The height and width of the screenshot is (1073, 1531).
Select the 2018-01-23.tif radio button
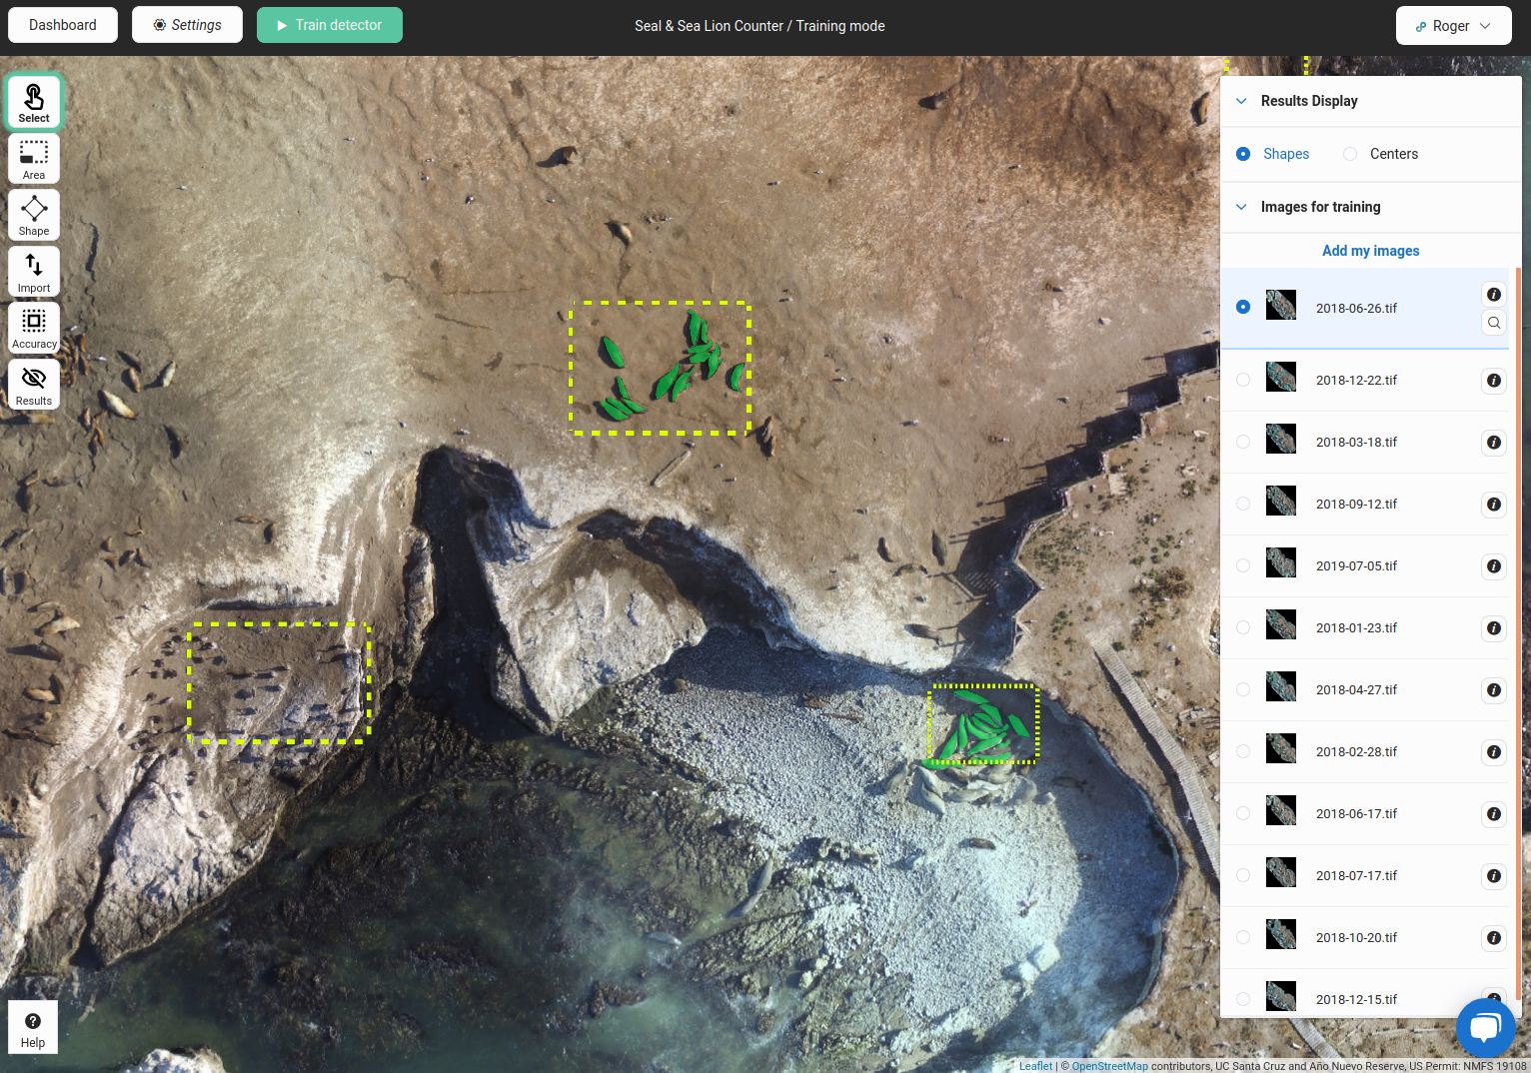point(1243,627)
